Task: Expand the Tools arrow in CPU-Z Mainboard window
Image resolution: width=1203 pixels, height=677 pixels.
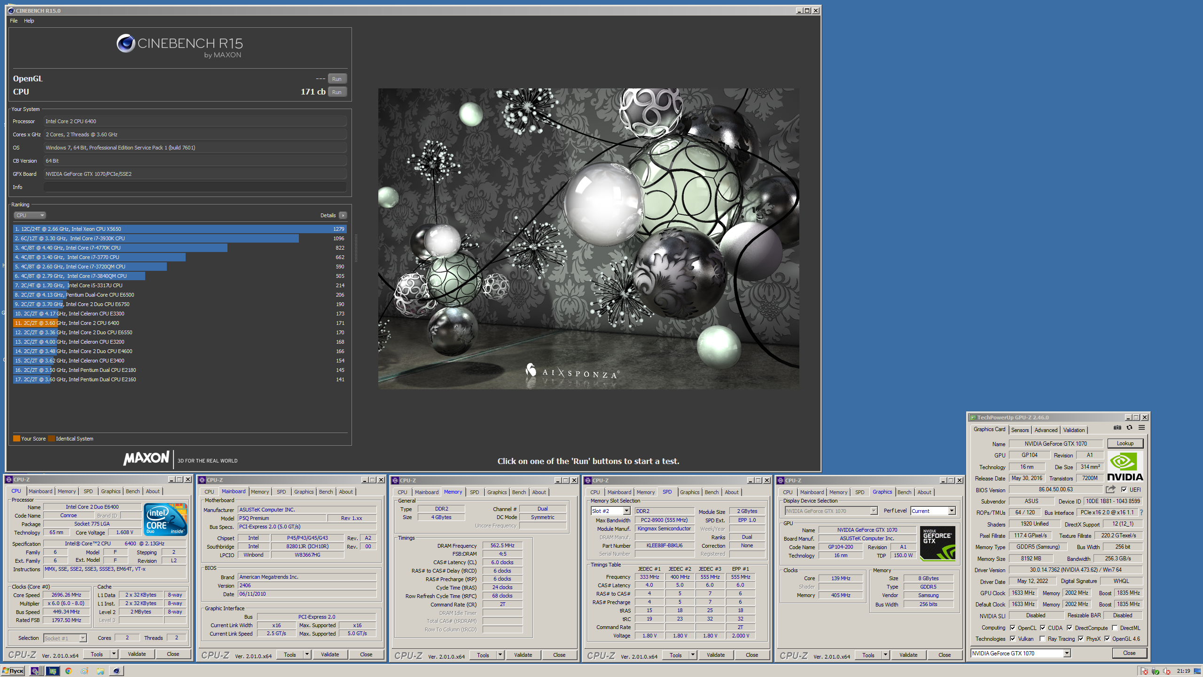Action: click(x=307, y=654)
